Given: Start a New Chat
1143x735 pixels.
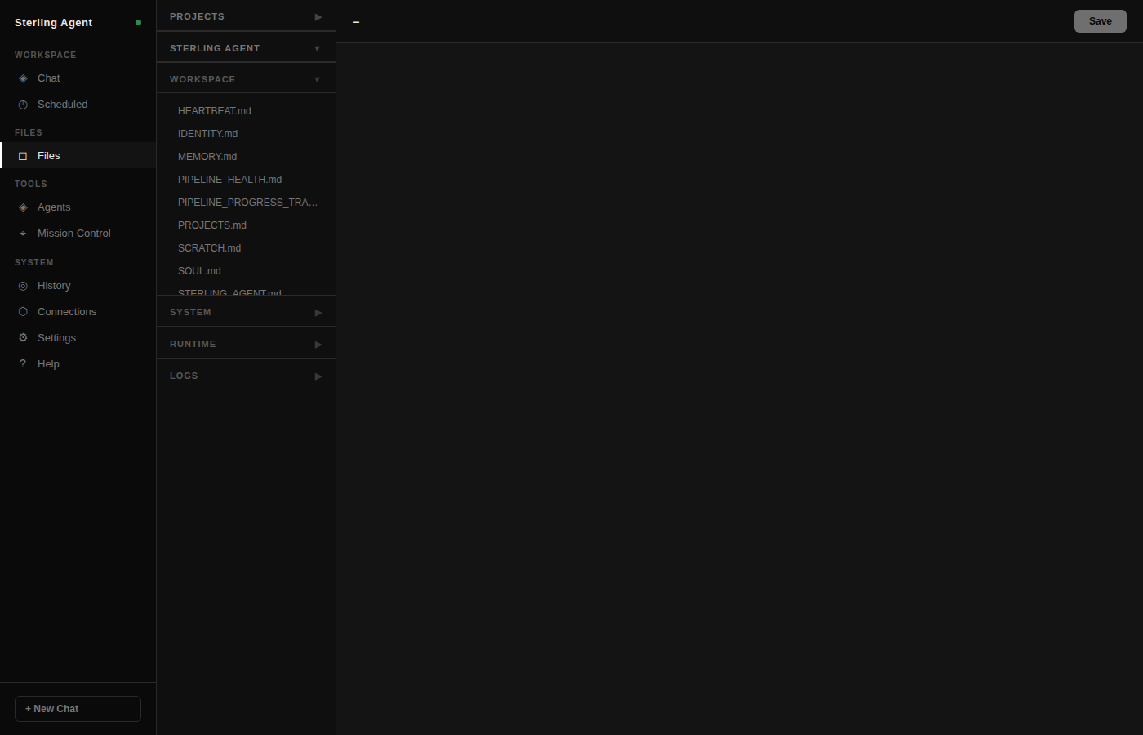Looking at the screenshot, I should coord(78,709).
